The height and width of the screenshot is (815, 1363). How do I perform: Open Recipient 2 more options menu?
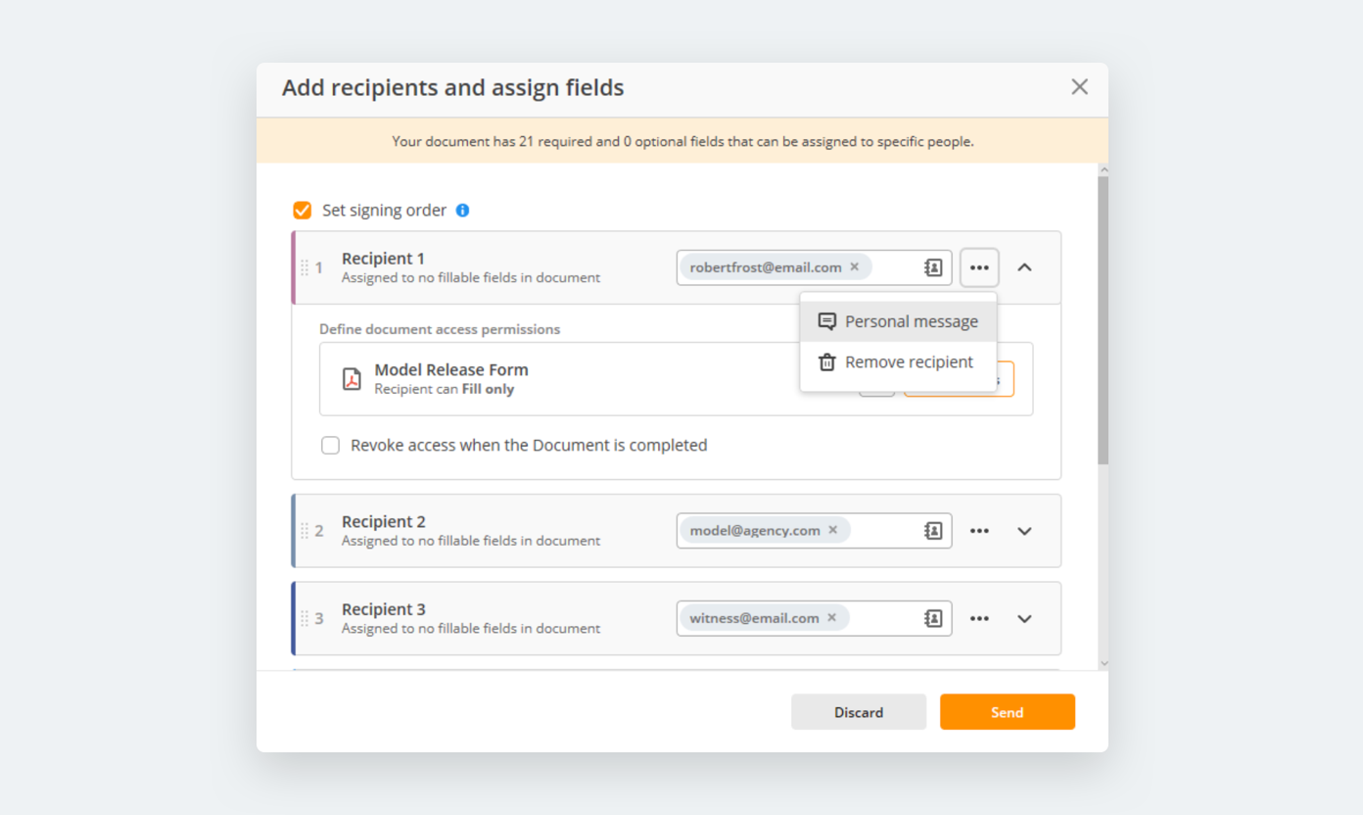pyautogui.click(x=979, y=531)
